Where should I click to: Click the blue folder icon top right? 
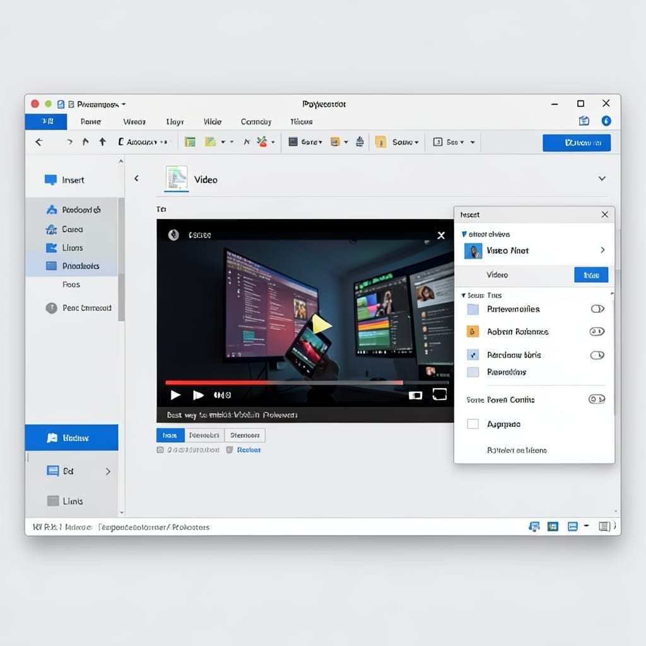coord(584,120)
